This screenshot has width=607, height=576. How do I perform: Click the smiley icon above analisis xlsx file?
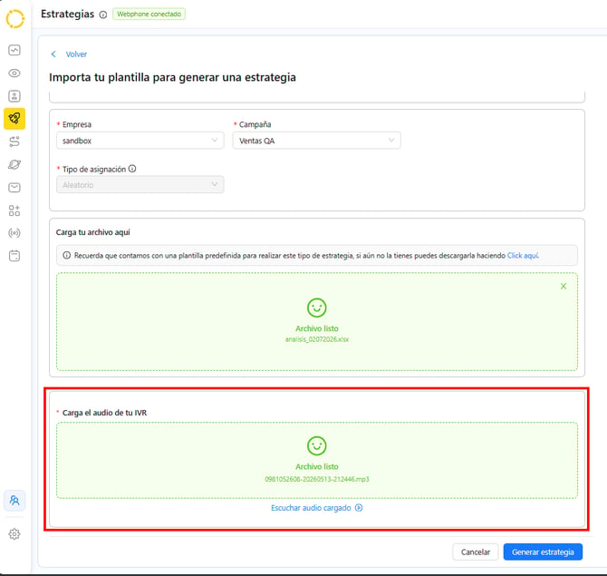317,308
